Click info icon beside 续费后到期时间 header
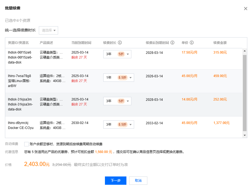The height and width of the screenshot is (190, 252). point(172,43)
